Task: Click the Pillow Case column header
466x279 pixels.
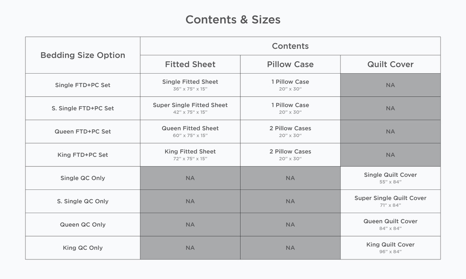Action: 290,65
